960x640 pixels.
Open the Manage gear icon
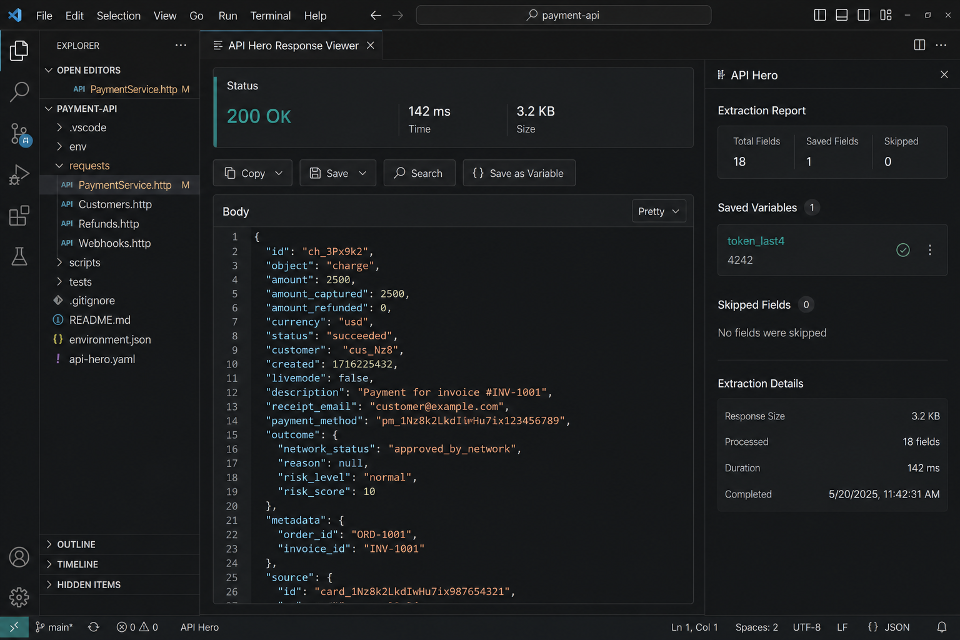point(19,597)
